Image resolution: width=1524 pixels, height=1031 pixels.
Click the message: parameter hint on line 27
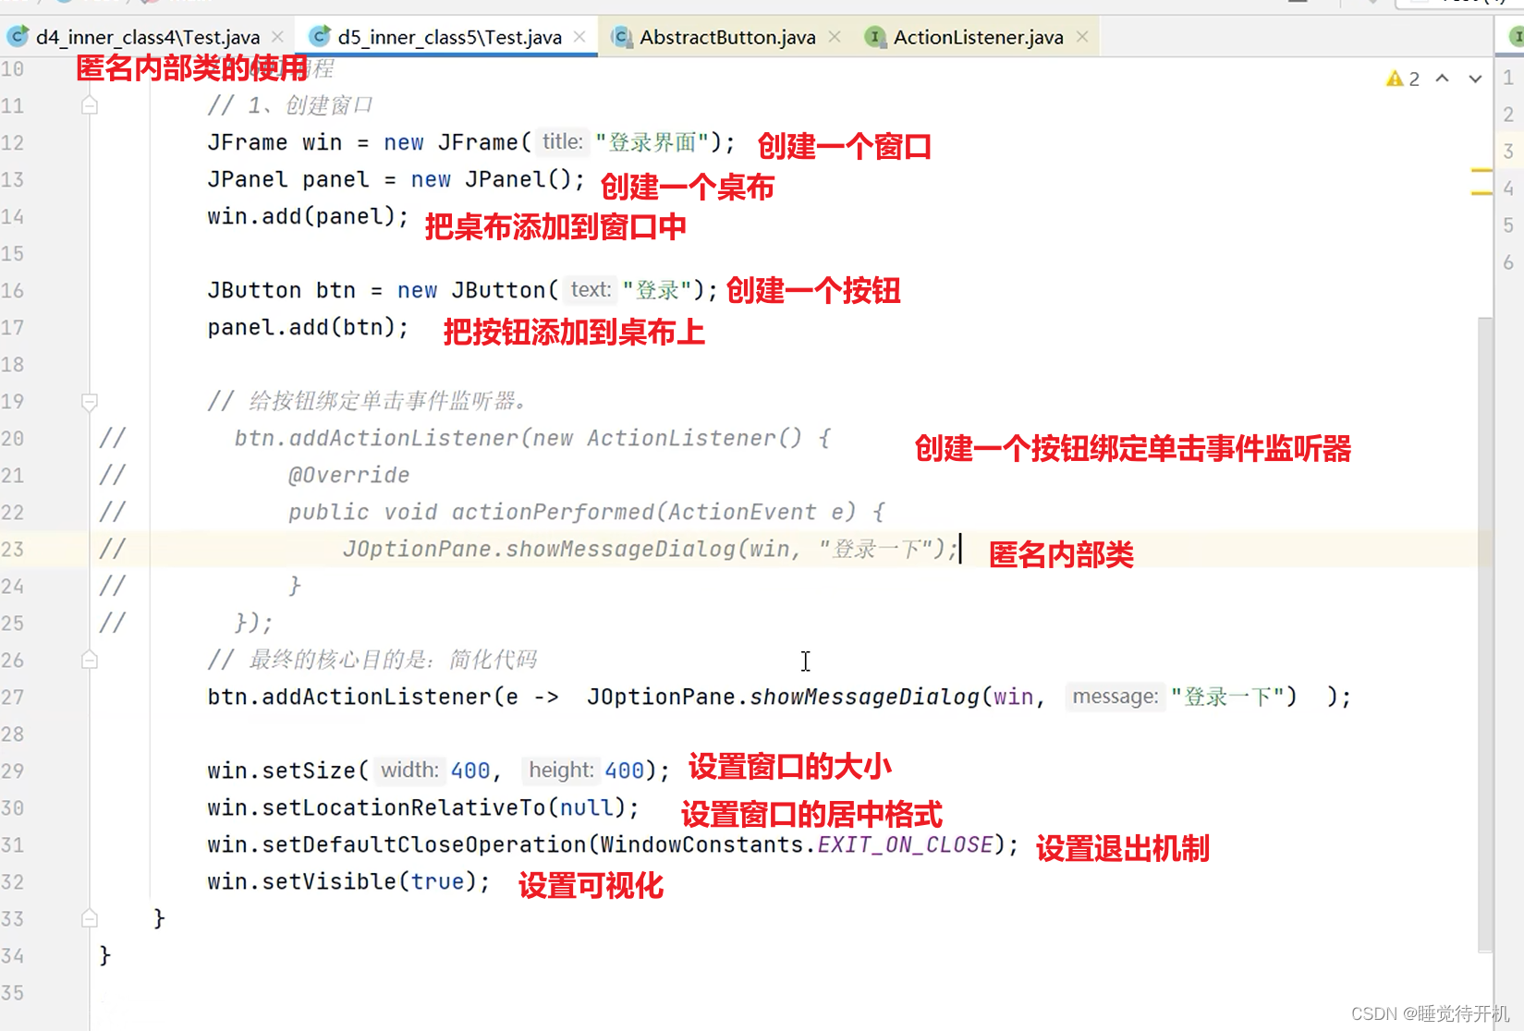pos(1115,697)
